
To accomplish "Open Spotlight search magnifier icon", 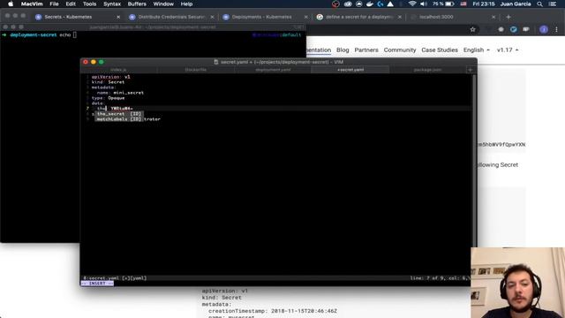I will pyautogui.click(x=539, y=4).
